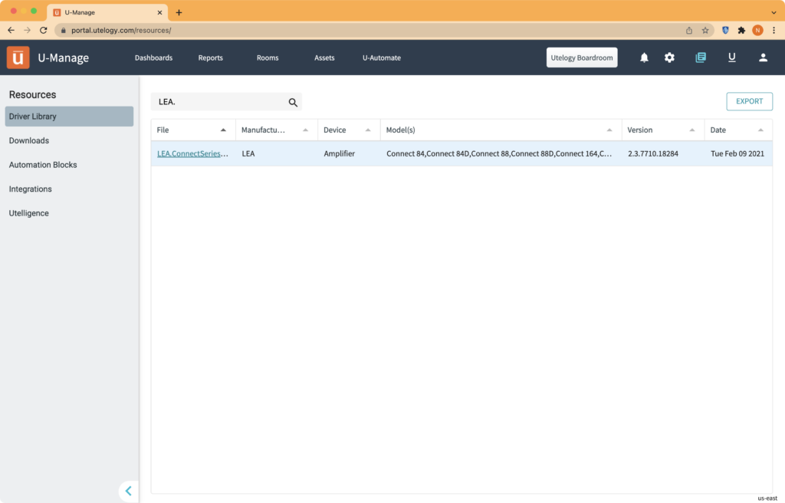
Task: Click the EXPORT button
Action: pyautogui.click(x=749, y=101)
